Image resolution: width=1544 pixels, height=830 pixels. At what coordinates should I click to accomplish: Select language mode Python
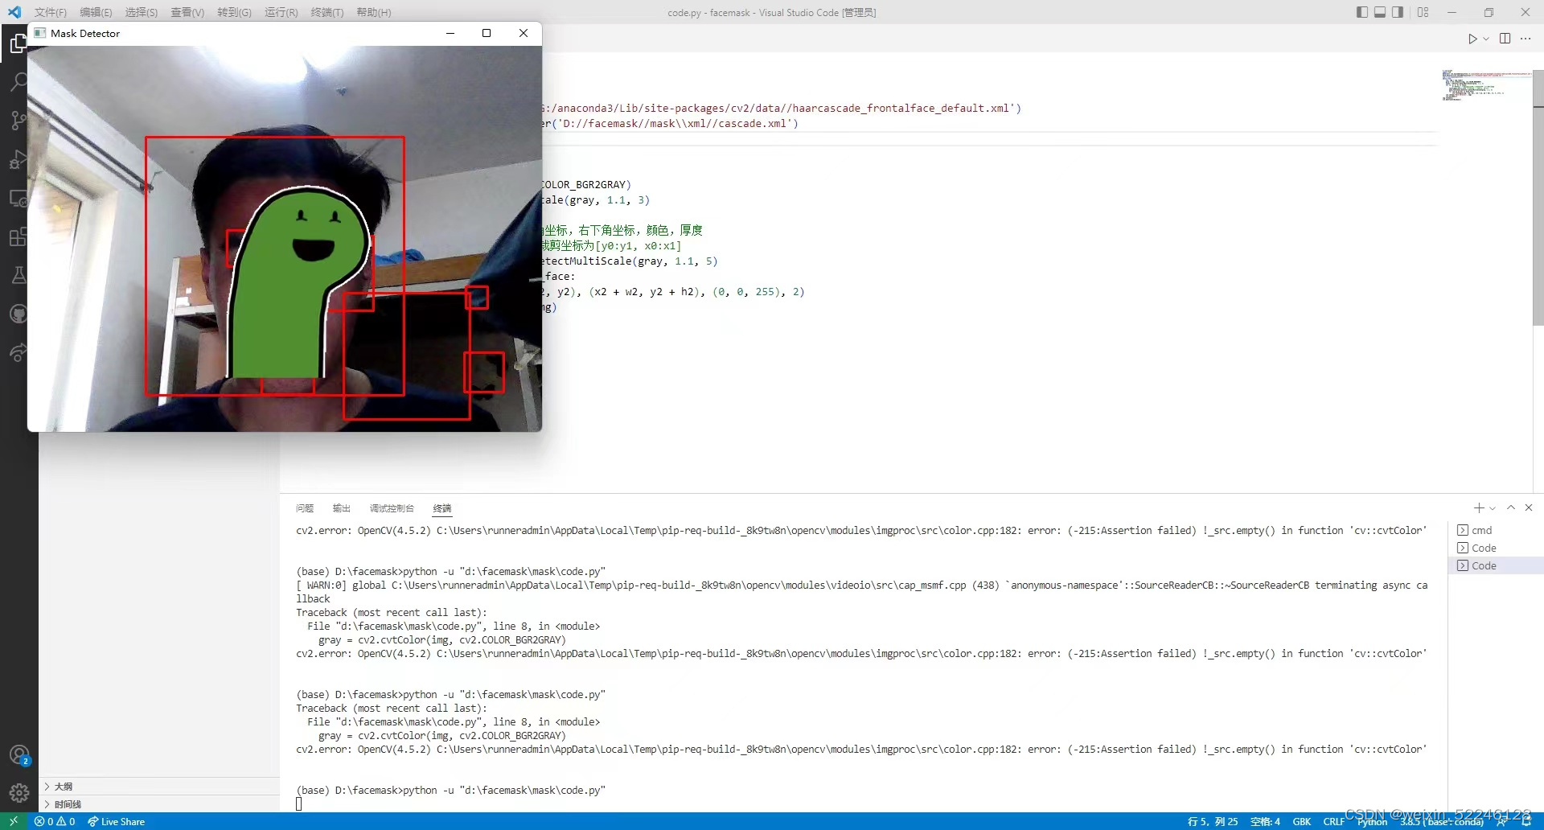point(1372,821)
